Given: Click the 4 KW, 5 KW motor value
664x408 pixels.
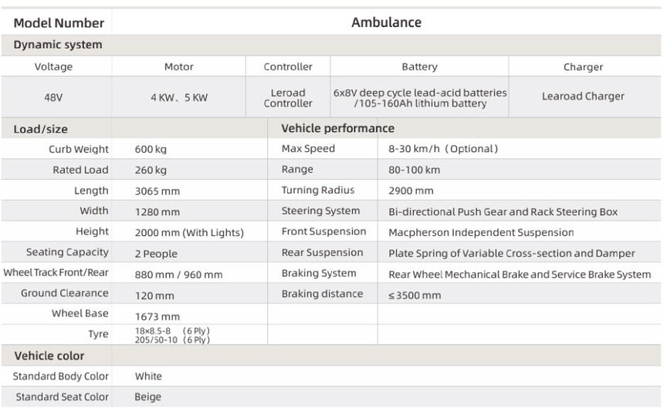Looking at the screenshot, I should pos(179,97).
